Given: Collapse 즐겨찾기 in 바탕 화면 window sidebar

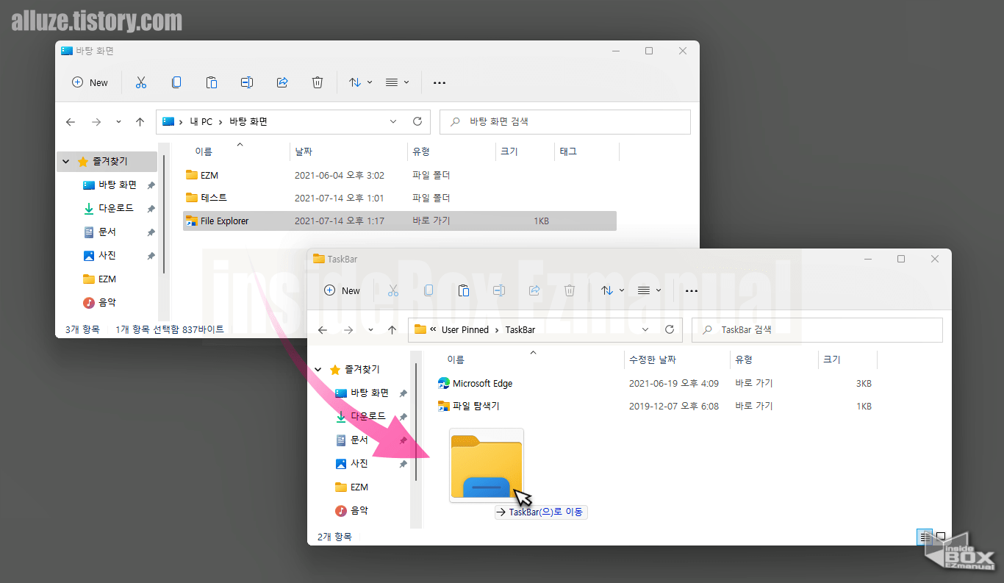Looking at the screenshot, I should (66, 162).
